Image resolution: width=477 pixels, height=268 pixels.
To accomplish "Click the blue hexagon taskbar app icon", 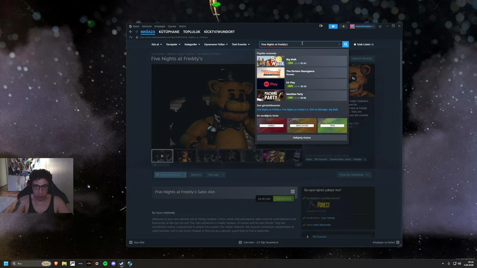I will (130, 264).
